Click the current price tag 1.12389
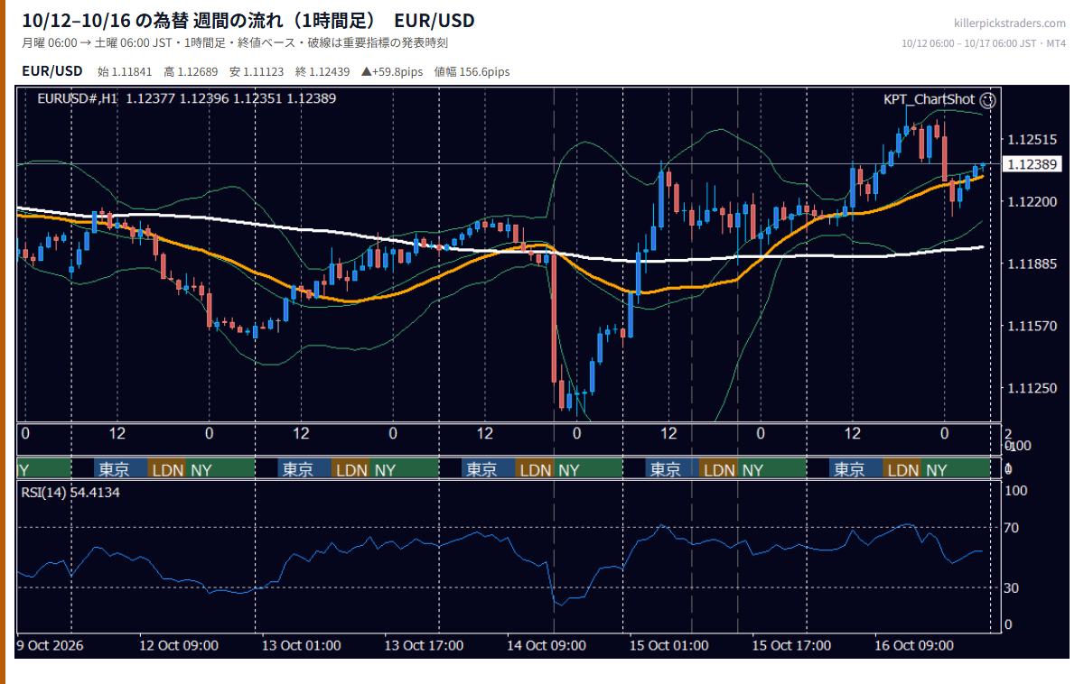Image resolution: width=1084 pixels, height=684 pixels. tap(1032, 164)
